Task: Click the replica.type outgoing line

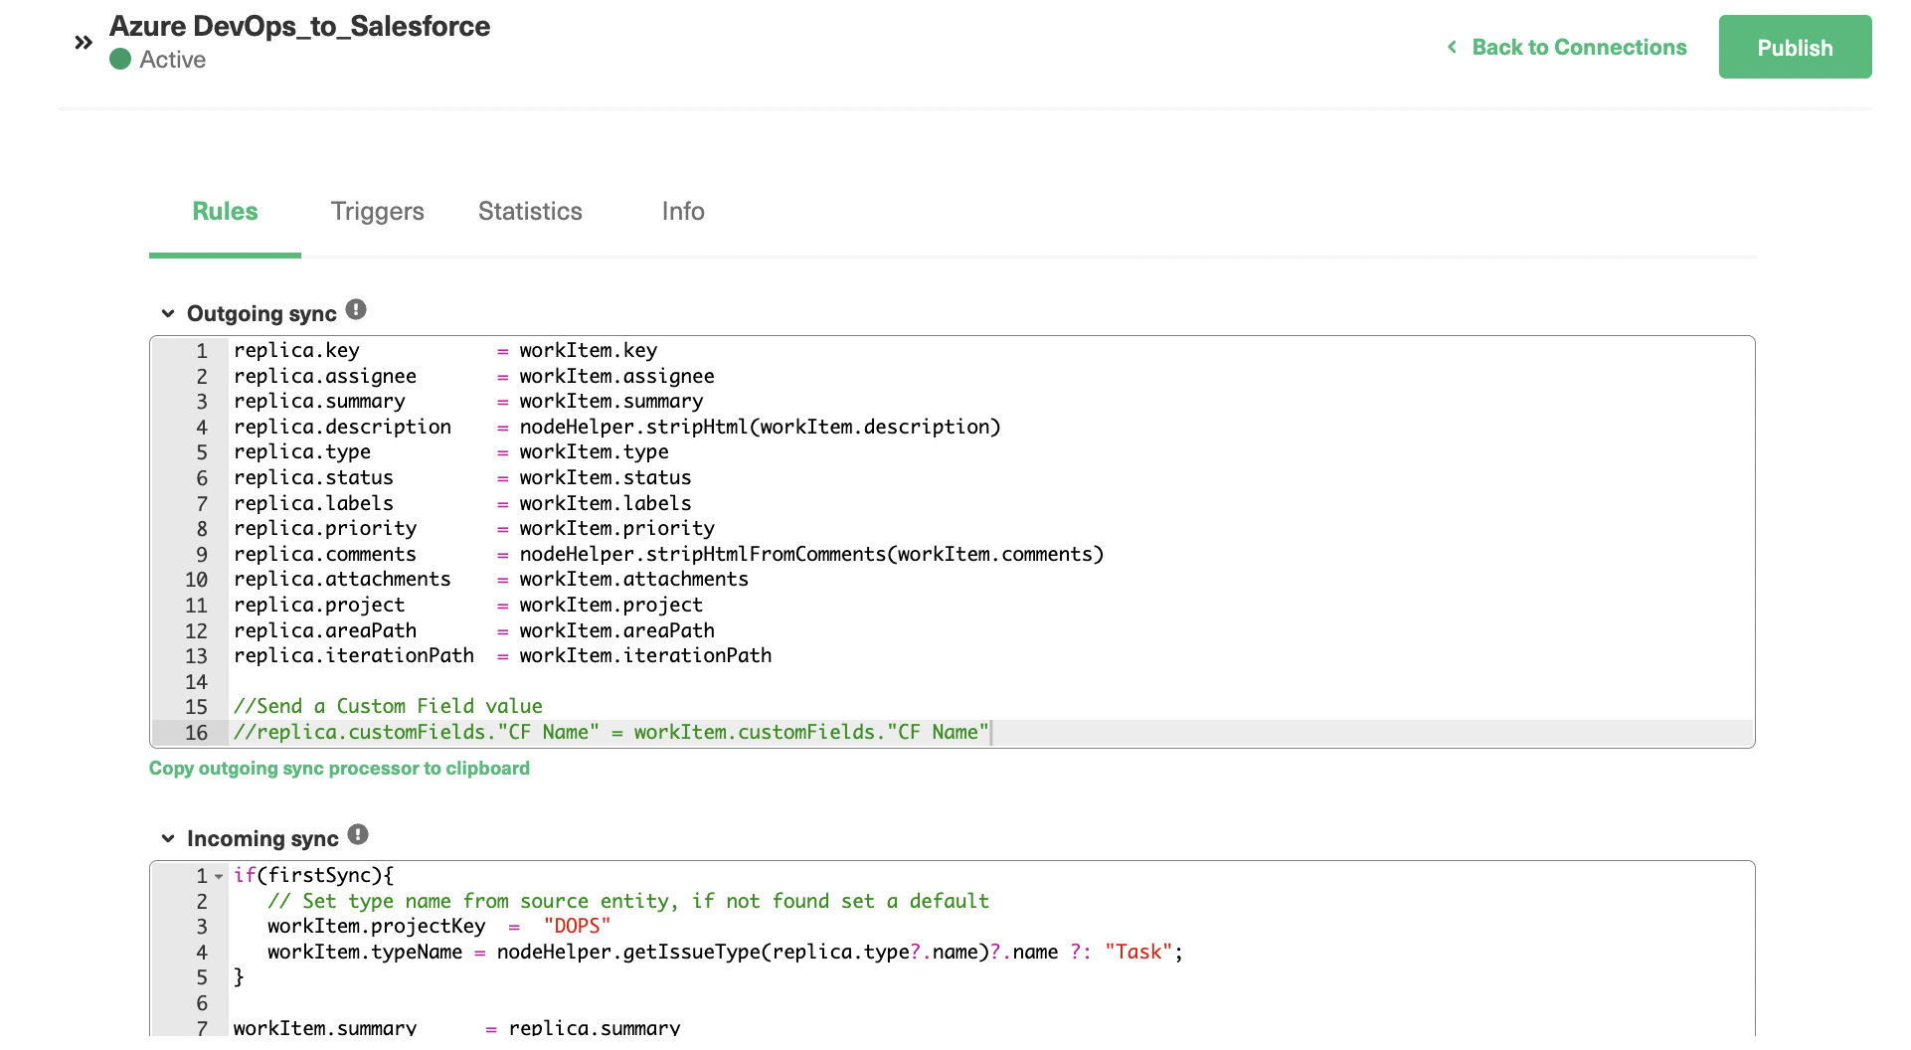Action: coord(451,452)
